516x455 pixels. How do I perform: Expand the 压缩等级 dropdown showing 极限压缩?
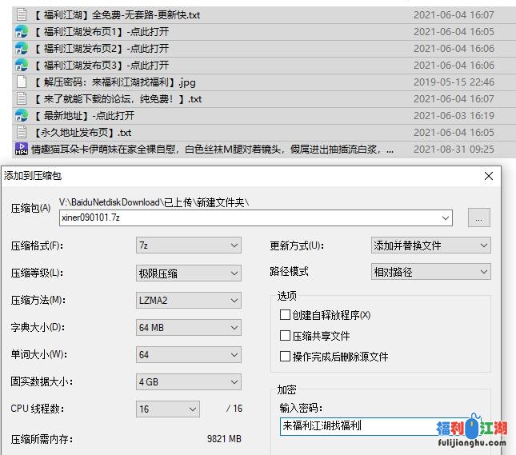click(x=188, y=273)
